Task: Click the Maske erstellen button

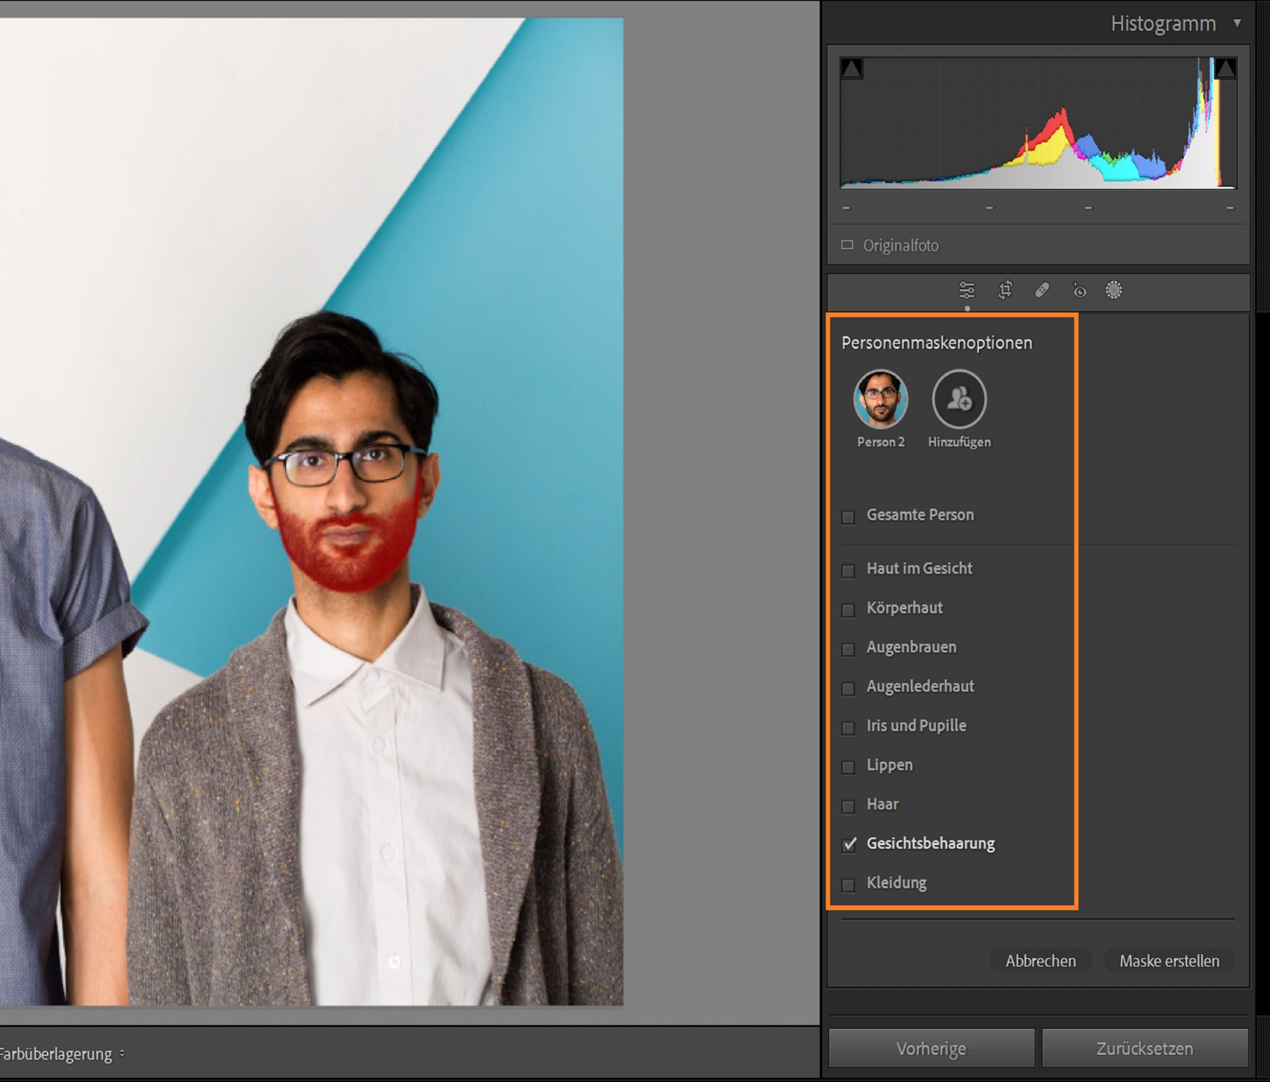Action: click(1169, 961)
